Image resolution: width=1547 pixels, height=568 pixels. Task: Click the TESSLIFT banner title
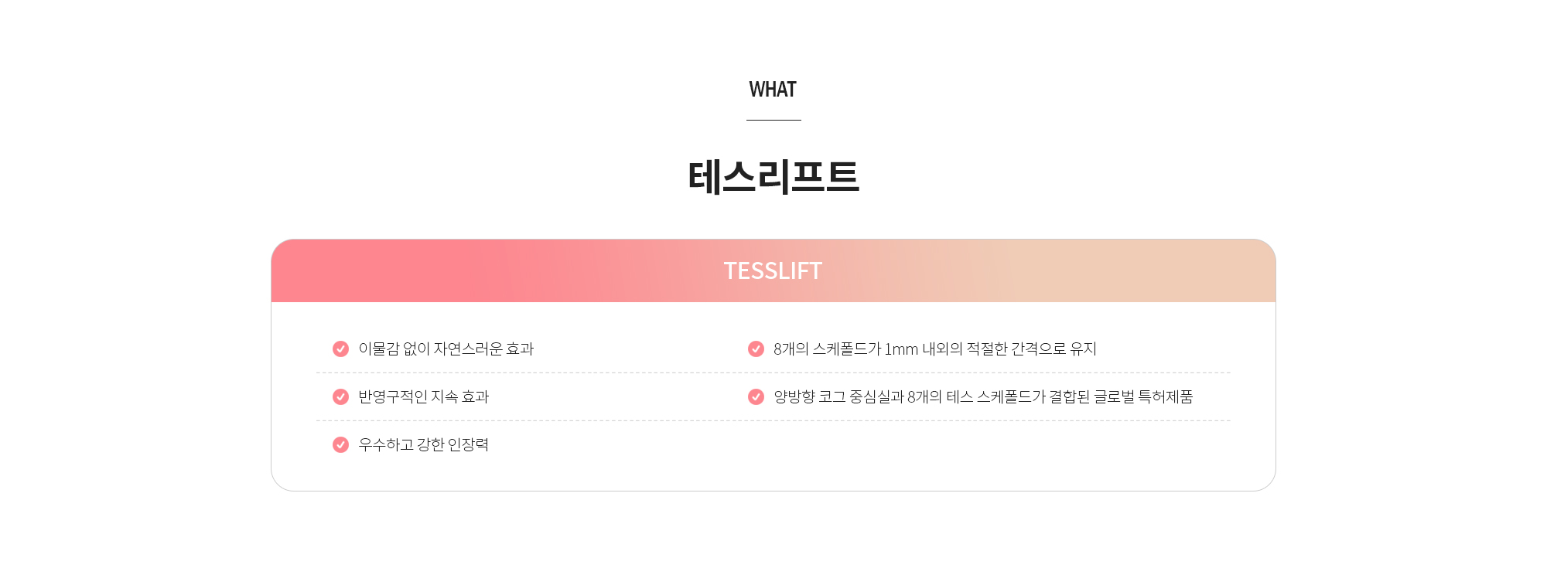click(x=773, y=271)
